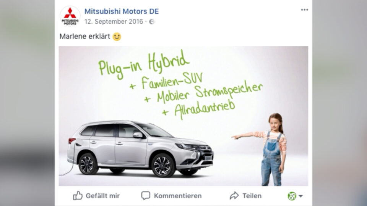Click the globe public privacy icon
Viewport: 367px width, 206px height.
(x=152, y=22)
